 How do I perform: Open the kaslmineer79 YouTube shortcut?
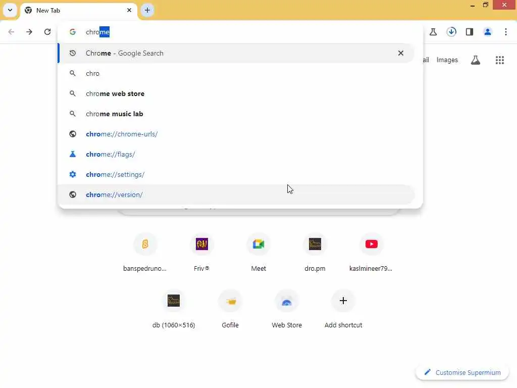click(371, 253)
